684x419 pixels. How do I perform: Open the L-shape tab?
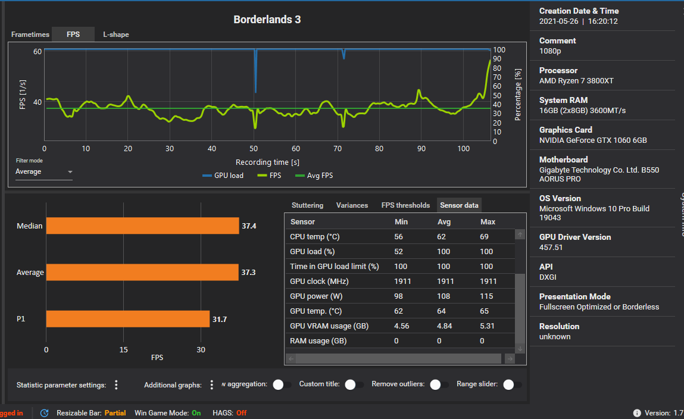[116, 35]
